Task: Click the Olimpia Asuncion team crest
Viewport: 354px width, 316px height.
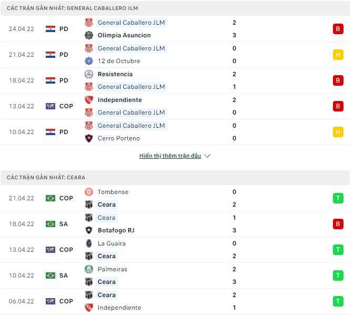Action: [89, 35]
